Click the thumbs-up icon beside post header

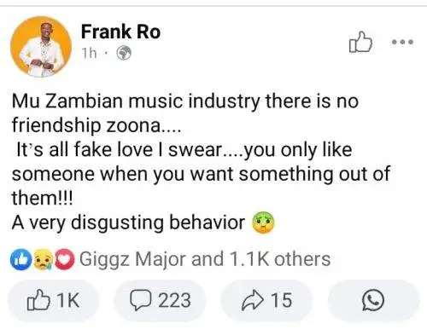point(360,42)
